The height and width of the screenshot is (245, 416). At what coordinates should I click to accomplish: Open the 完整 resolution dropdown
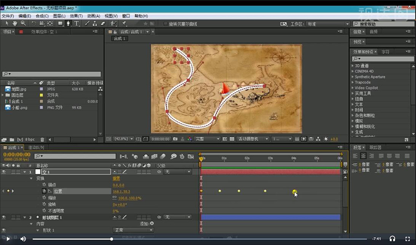coord(207,139)
